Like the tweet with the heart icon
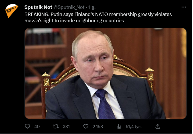The width and height of the screenshot is (193, 134). [x=86, y=126]
